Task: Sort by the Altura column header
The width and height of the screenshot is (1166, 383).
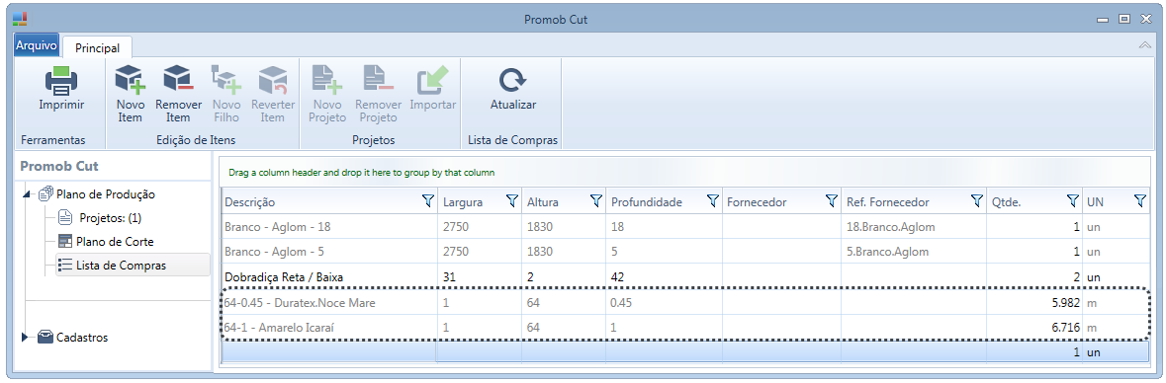Action: [x=543, y=202]
